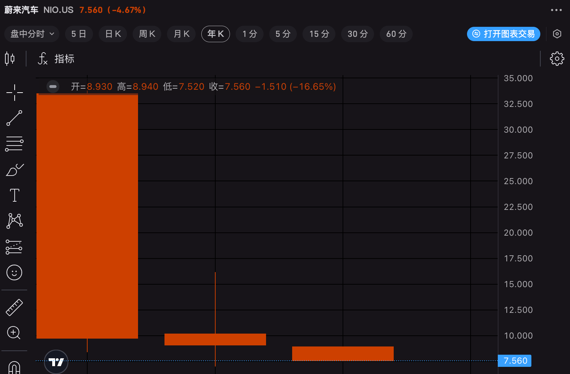
Task: Switch to the 60分 interval tab
Action: (396, 34)
